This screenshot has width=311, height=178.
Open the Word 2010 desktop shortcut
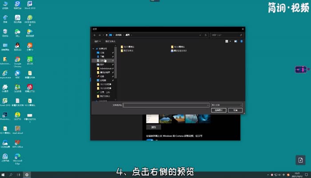(30, 5)
